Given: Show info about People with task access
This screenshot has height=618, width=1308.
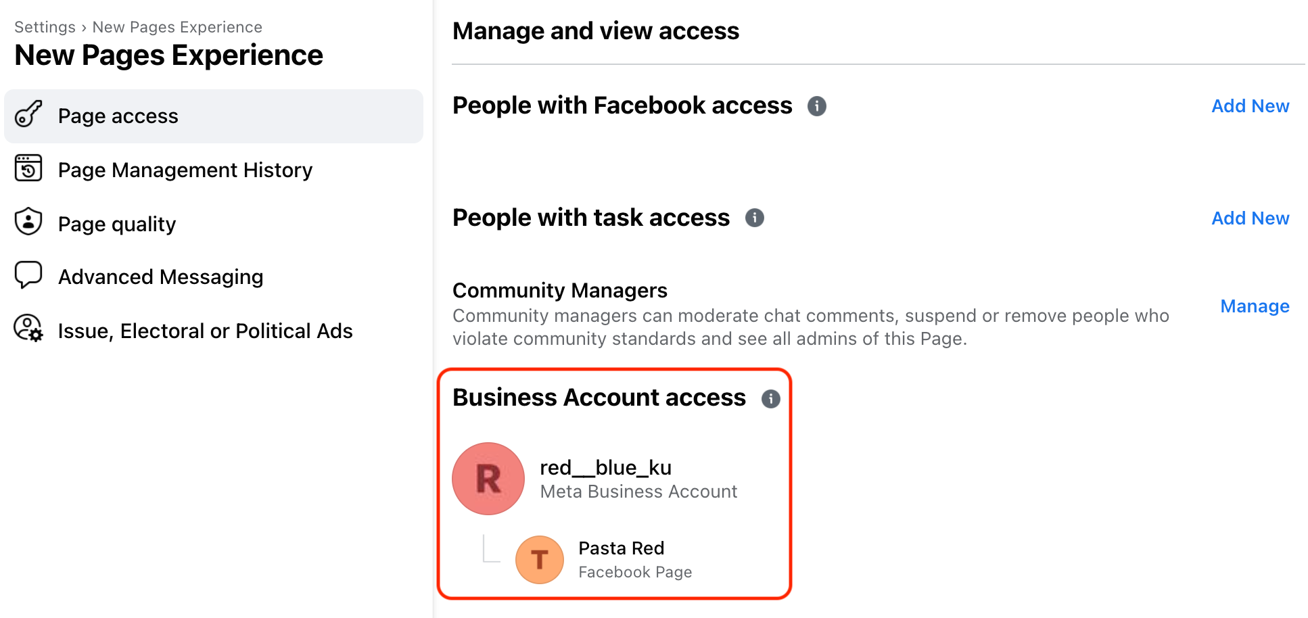Looking at the screenshot, I should pyautogui.click(x=755, y=218).
